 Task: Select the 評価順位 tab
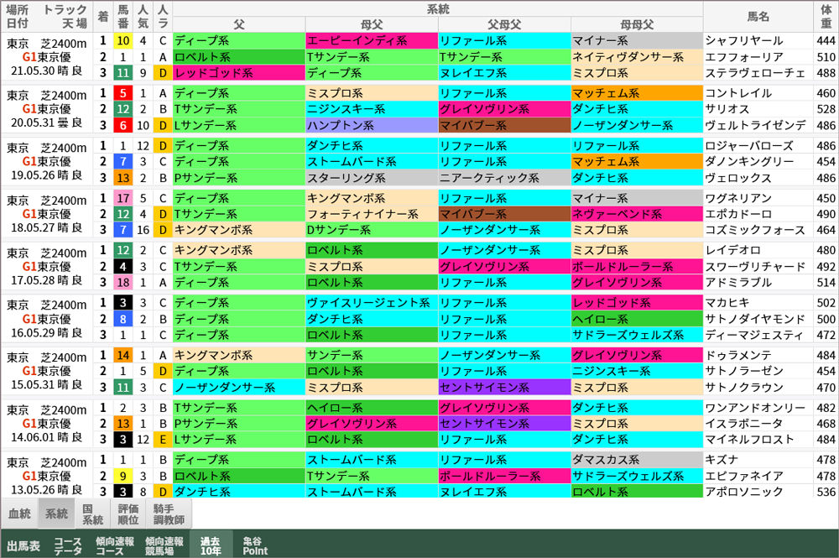pyautogui.click(x=128, y=514)
